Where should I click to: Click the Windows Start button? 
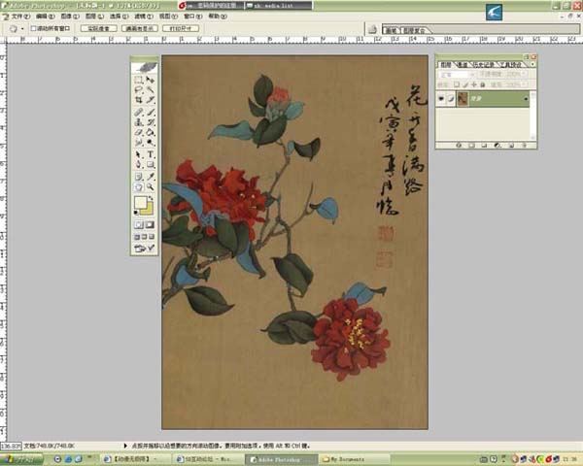click(x=20, y=459)
